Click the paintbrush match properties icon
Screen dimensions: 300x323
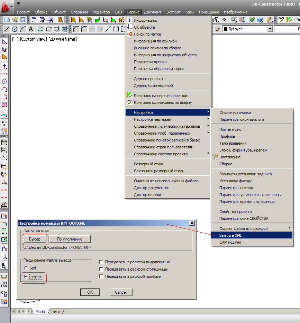(x=217, y=29)
